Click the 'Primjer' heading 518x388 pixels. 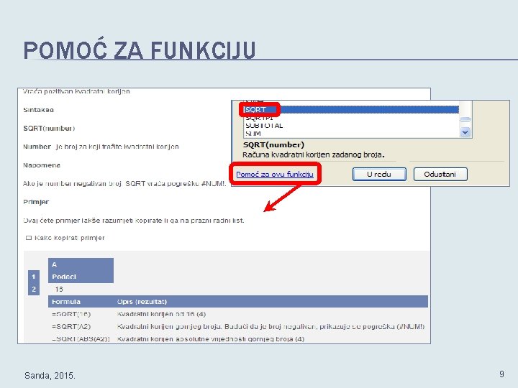tap(36, 202)
